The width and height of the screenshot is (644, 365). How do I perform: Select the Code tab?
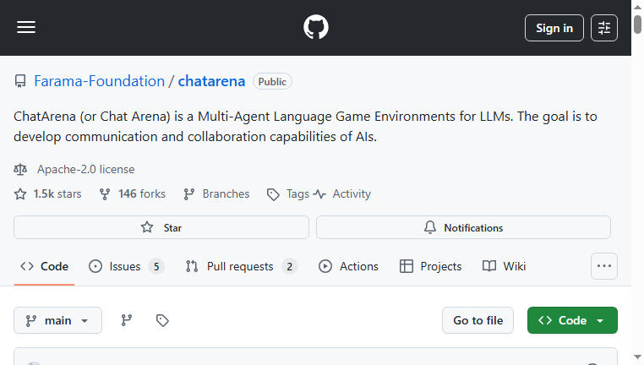(44, 266)
